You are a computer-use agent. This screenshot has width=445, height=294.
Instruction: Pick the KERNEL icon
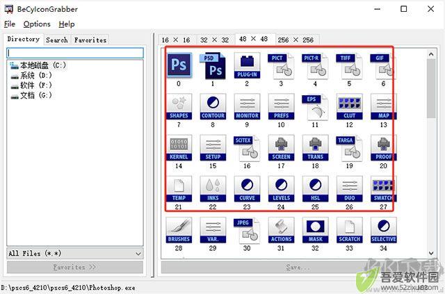[179, 148]
